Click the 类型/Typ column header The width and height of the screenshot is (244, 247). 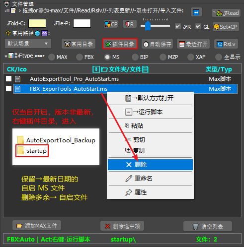(219, 69)
